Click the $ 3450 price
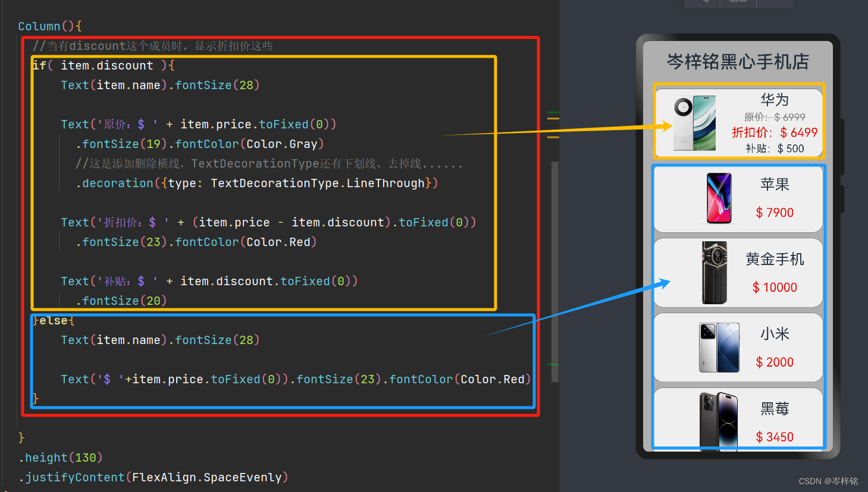Viewport: 868px width, 492px height. click(775, 437)
